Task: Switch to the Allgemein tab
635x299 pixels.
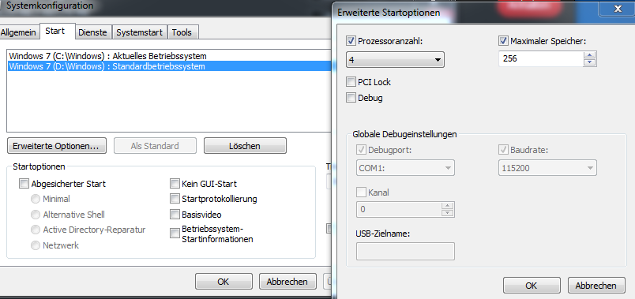Action: coord(20,33)
